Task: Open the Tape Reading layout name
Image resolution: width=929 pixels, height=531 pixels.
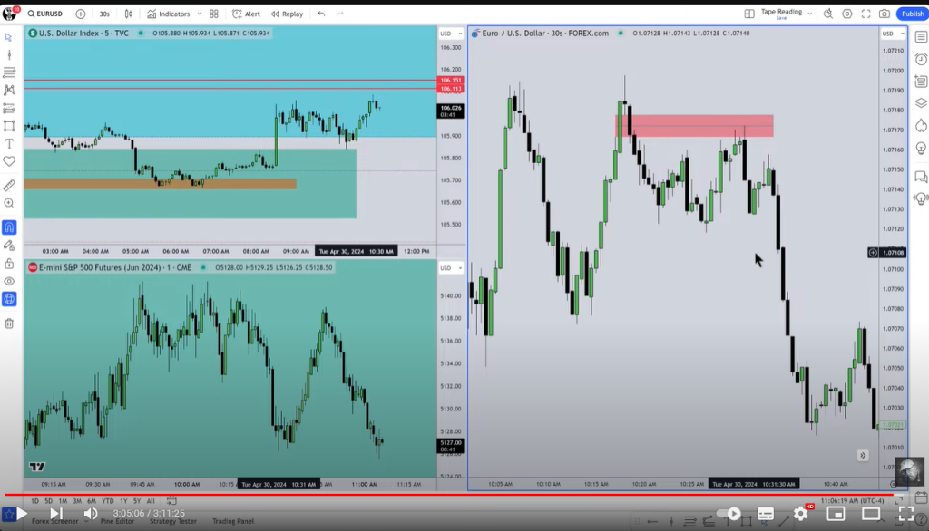Action: [781, 13]
